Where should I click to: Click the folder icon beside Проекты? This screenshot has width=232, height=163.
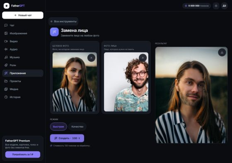click(6, 81)
